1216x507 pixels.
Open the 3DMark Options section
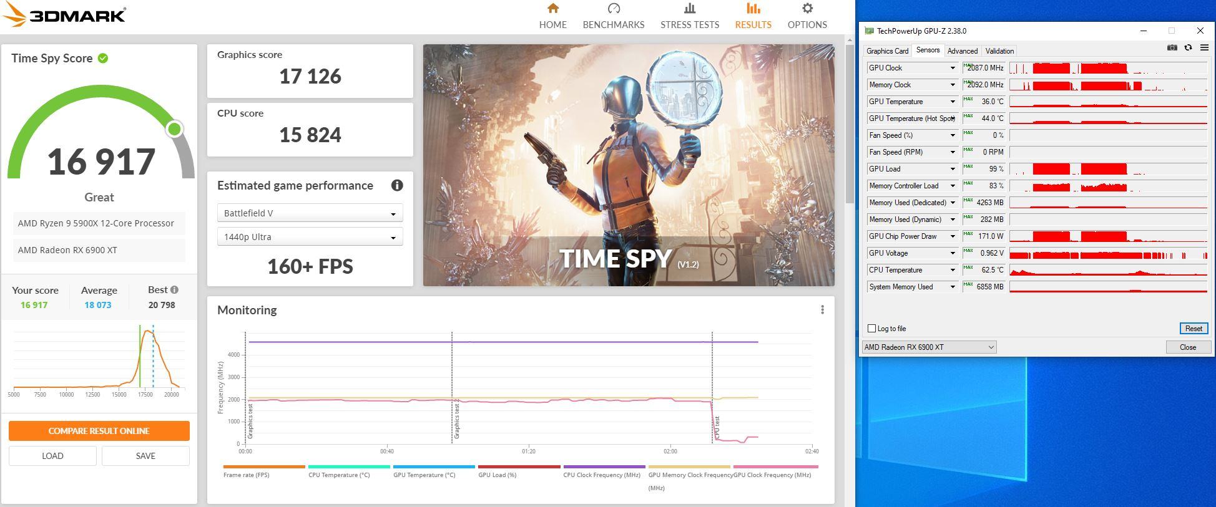click(807, 16)
